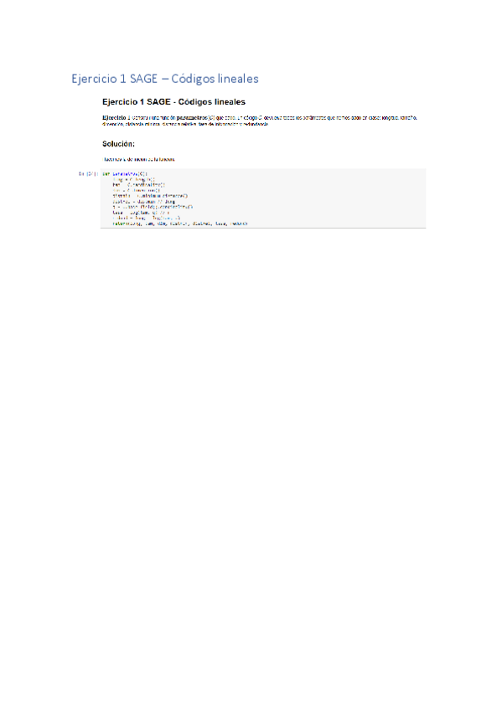
Task: Click the word 'Ejercicio' in the blue title
Action: tap(94, 79)
